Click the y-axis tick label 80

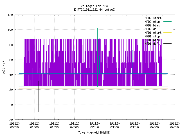11,45
